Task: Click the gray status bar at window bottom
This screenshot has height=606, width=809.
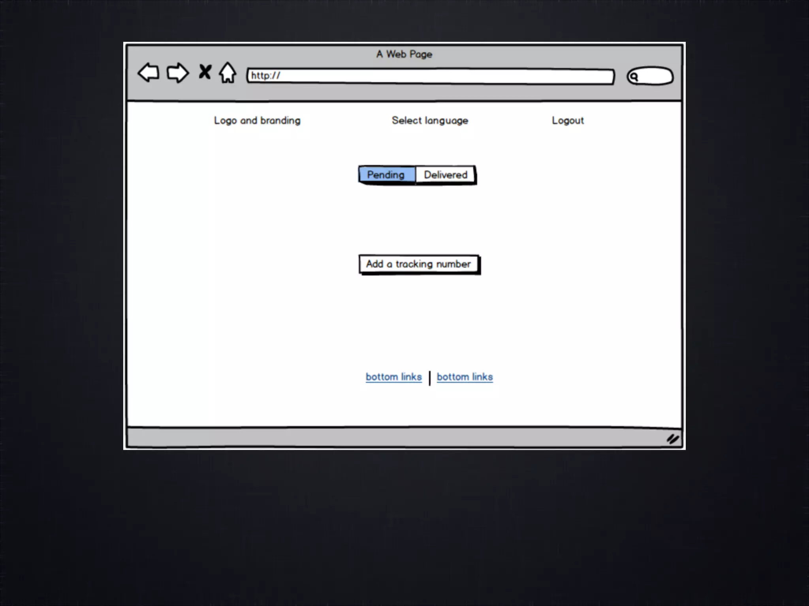Action: (x=395, y=438)
